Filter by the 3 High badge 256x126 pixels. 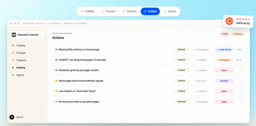(224, 34)
